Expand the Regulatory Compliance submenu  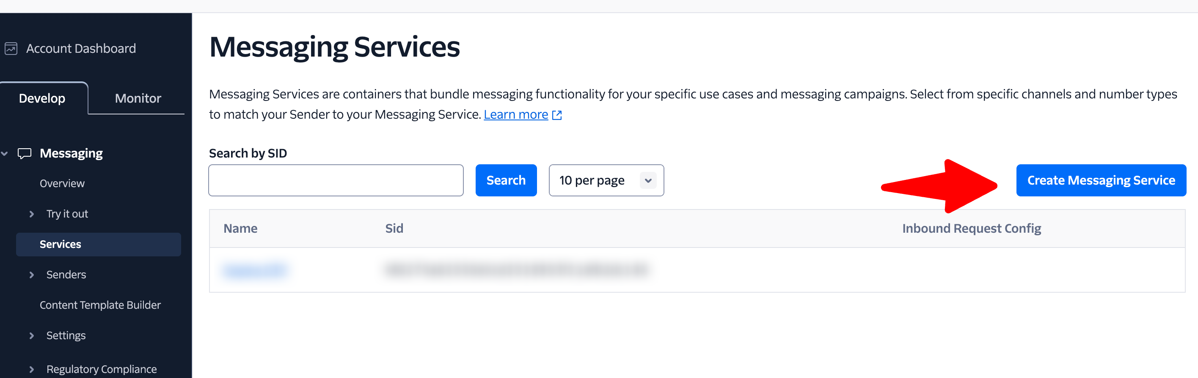(32, 370)
